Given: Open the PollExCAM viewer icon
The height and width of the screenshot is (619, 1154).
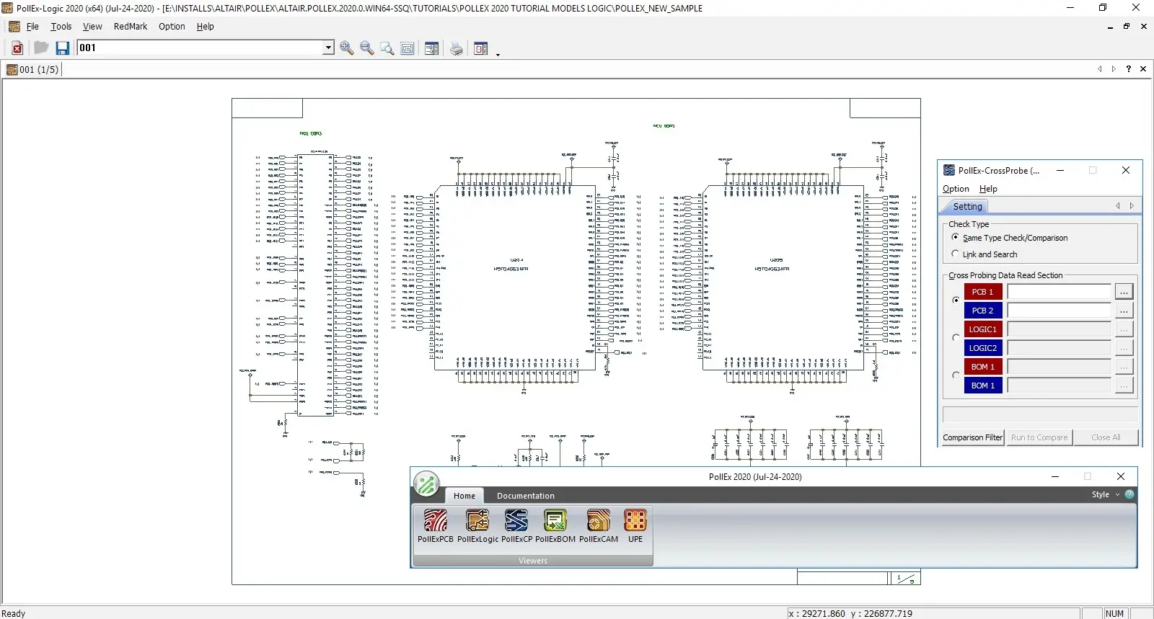Looking at the screenshot, I should pos(599,526).
